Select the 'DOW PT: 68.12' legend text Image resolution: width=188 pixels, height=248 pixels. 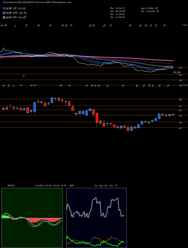pos(15,17)
